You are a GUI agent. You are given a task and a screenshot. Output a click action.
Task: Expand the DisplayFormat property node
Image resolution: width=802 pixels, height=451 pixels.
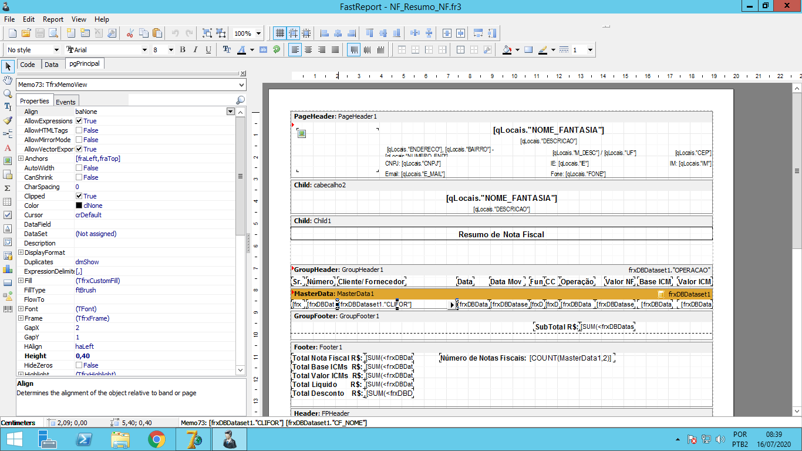click(x=21, y=253)
